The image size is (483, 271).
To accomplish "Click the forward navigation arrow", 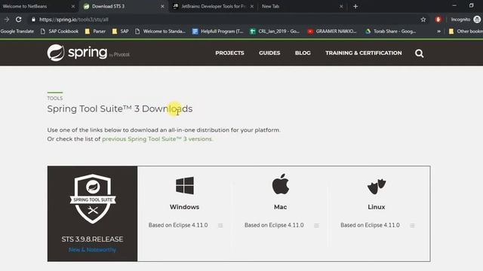I will tap(7, 20).
